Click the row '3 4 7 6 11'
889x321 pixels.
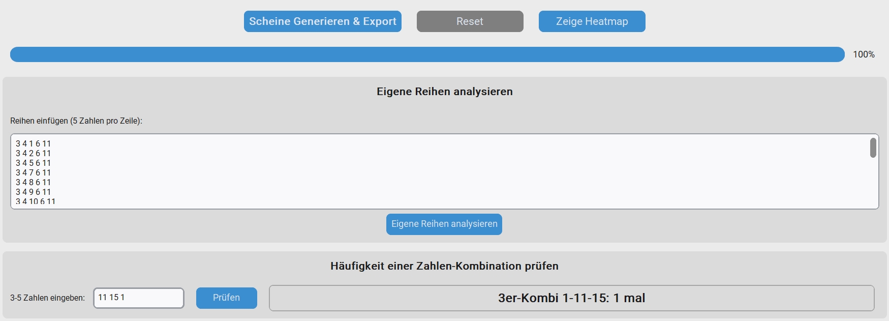tap(34, 173)
